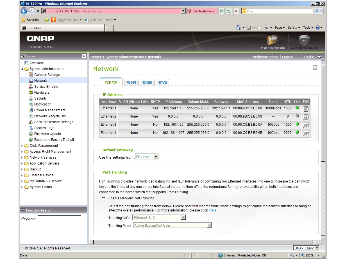
Task: Click the RSS feeds icon
Action: coord(249,28)
